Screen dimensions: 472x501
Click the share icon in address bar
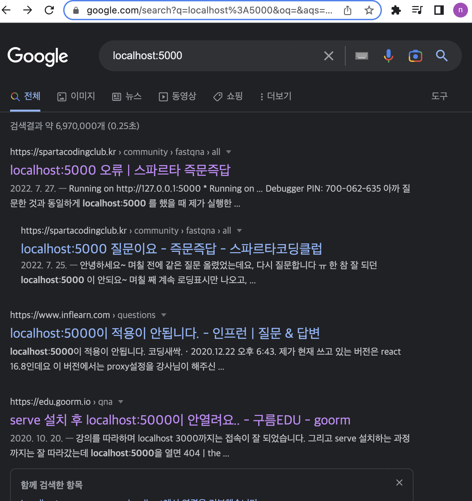pyautogui.click(x=348, y=10)
